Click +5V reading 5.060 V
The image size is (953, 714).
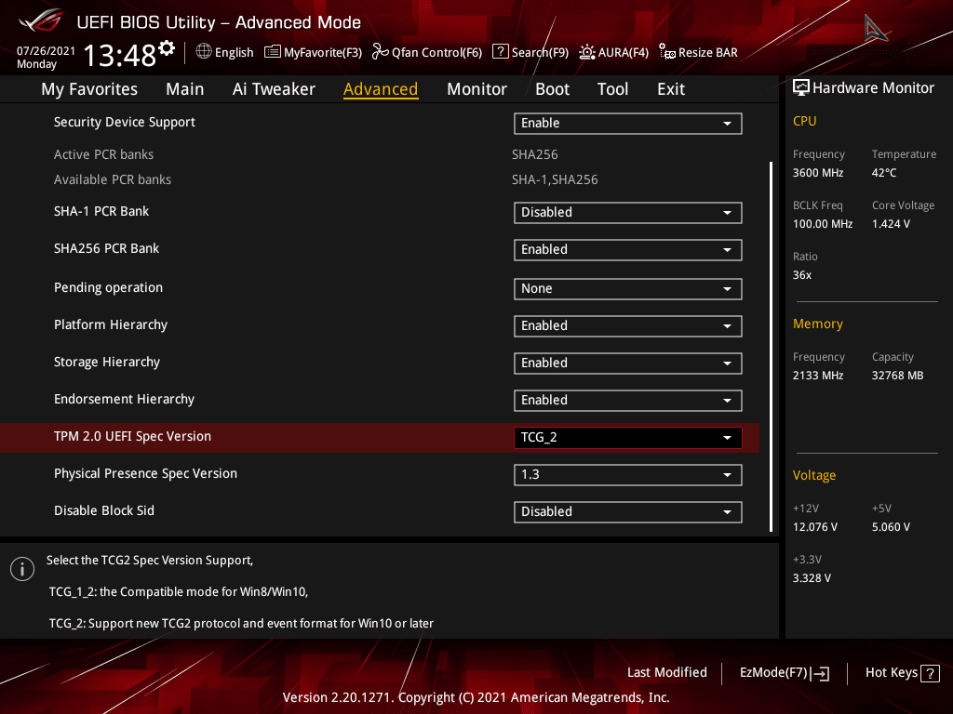[x=891, y=527]
